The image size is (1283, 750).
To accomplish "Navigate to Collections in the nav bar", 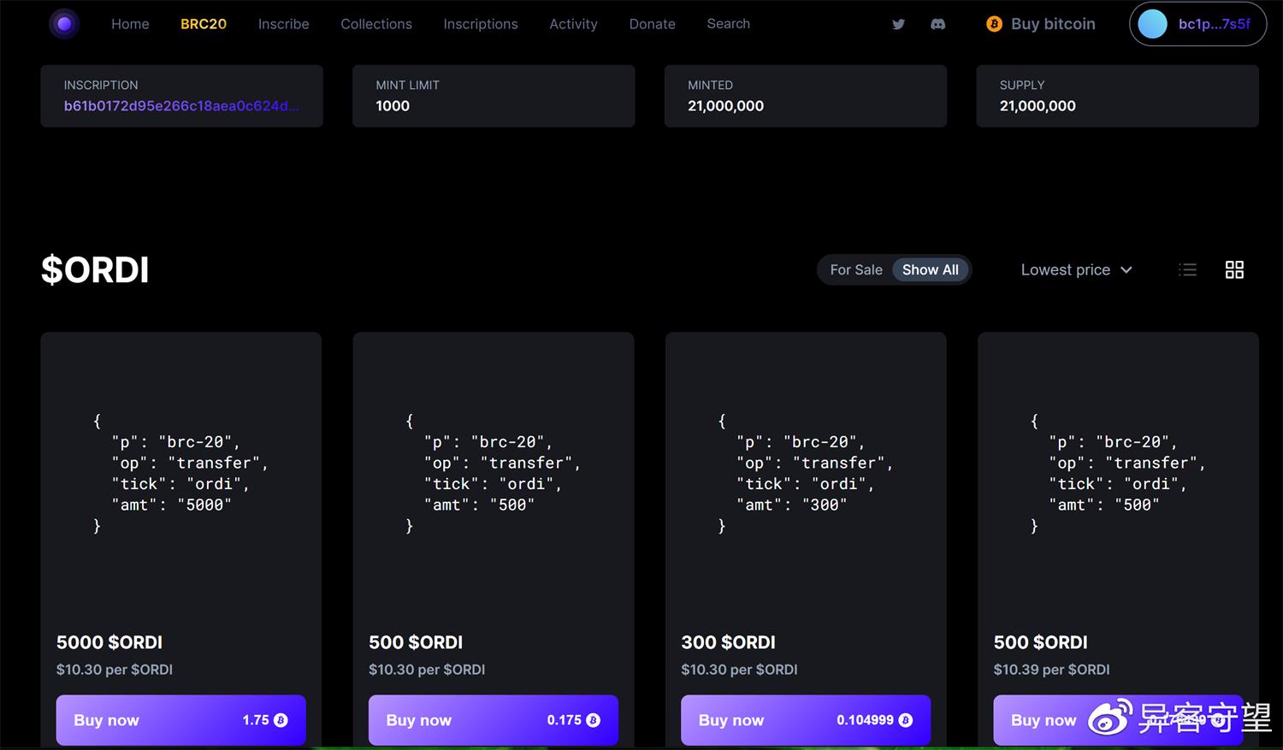I will pyautogui.click(x=376, y=24).
